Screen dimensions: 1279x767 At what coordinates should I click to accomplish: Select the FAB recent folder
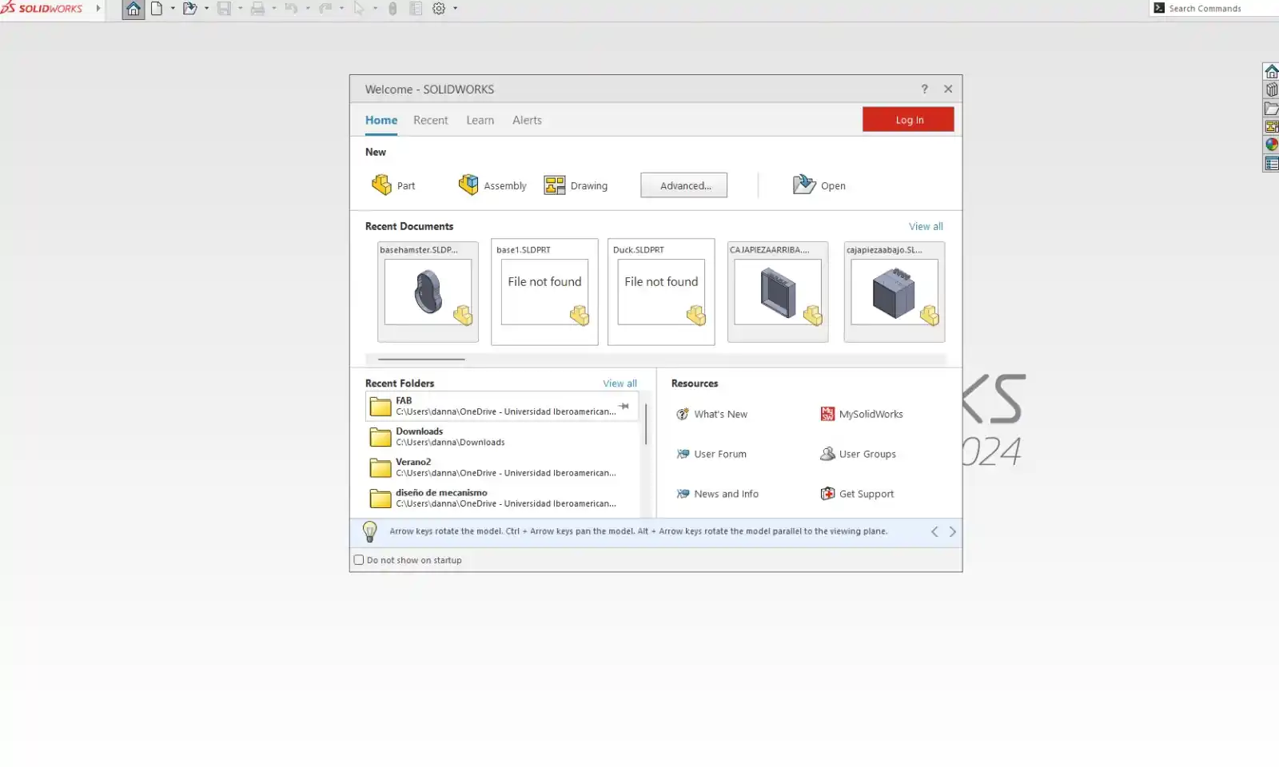[502, 406]
